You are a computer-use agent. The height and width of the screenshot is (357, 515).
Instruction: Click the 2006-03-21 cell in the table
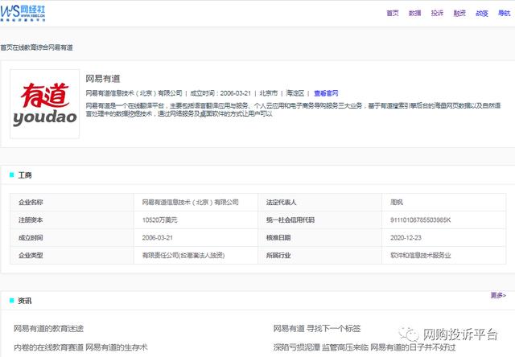click(x=196, y=237)
